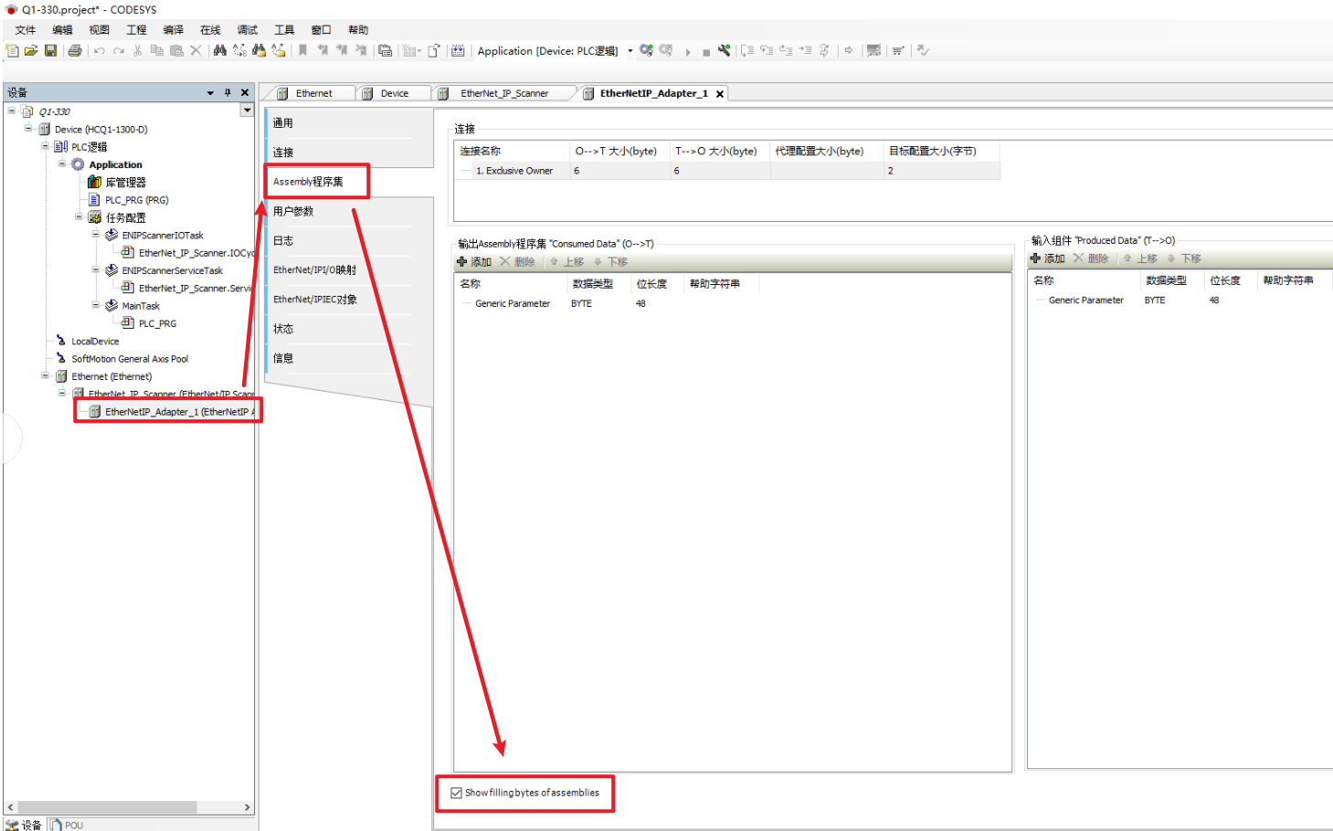The image size is (1333, 831).
Task: Click the Save project toolbar icon
Action: [50, 51]
